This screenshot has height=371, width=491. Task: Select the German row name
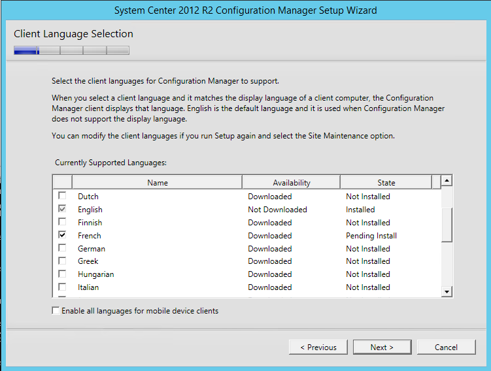pyautogui.click(x=92, y=249)
